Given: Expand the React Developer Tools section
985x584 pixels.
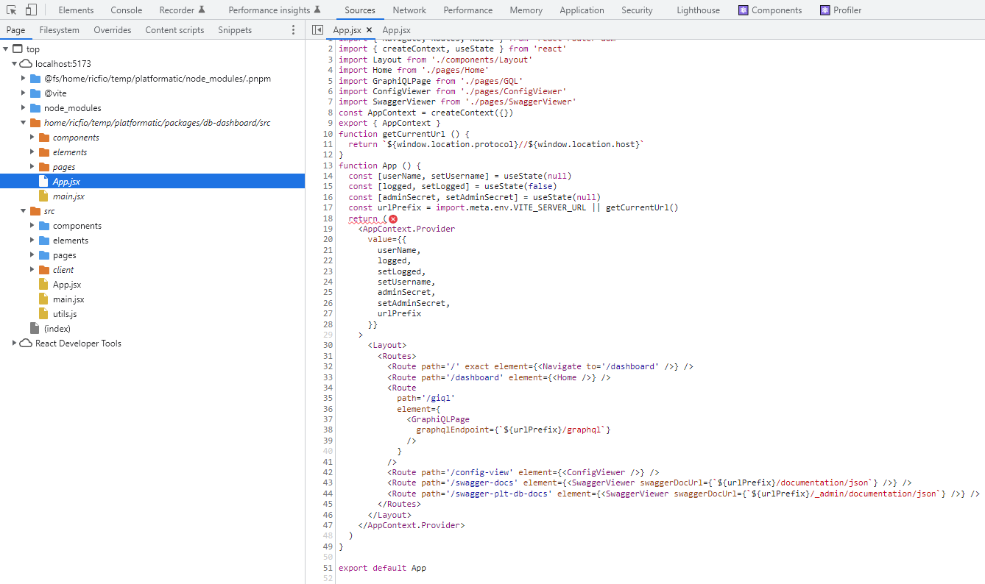Looking at the screenshot, I should [13, 343].
